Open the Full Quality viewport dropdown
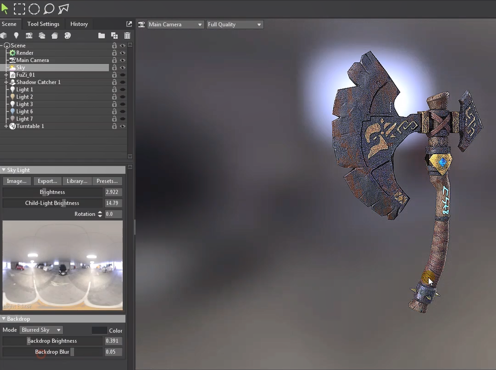Viewport: 496px width, 370px height. pyautogui.click(x=235, y=25)
